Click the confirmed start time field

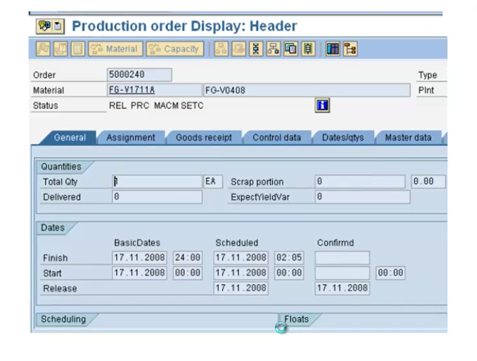pyautogui.click(x=391, y=273)
